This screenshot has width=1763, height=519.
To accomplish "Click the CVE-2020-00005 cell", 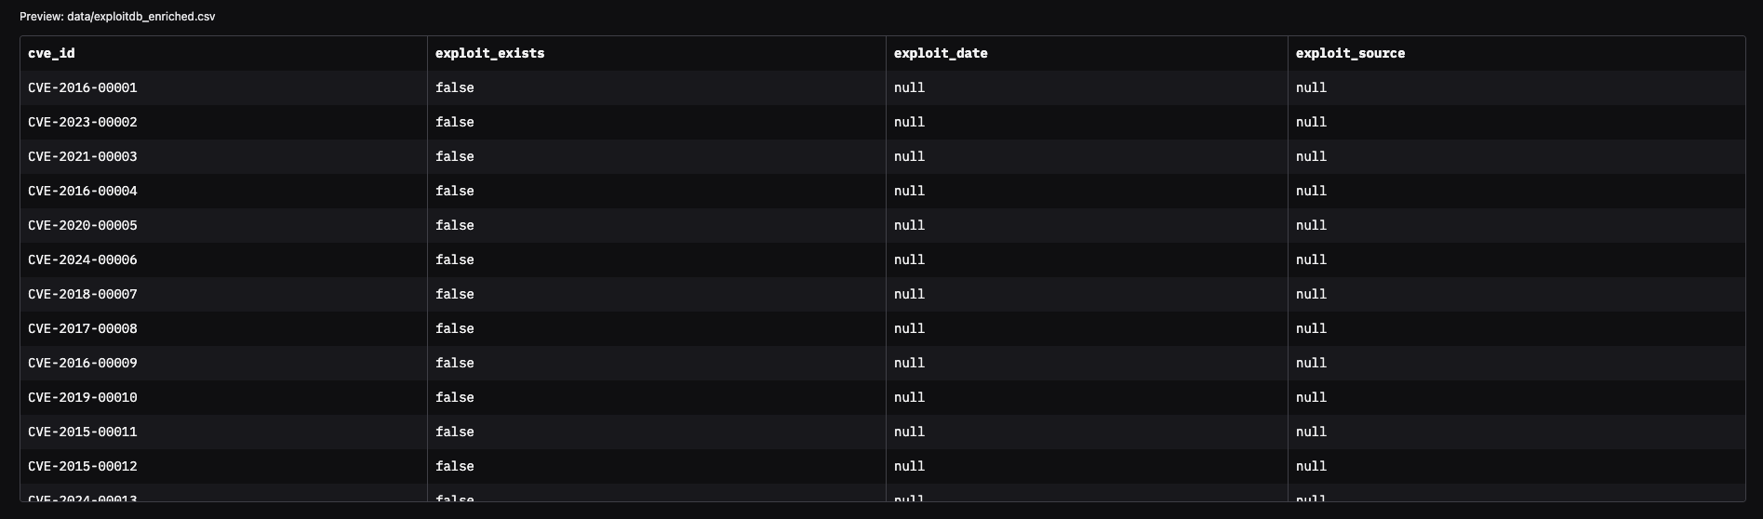I will (83, 225).
